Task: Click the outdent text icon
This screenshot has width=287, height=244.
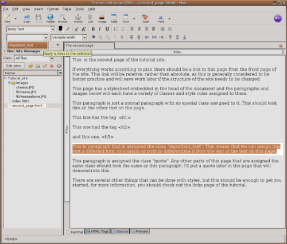Action: 169,29
